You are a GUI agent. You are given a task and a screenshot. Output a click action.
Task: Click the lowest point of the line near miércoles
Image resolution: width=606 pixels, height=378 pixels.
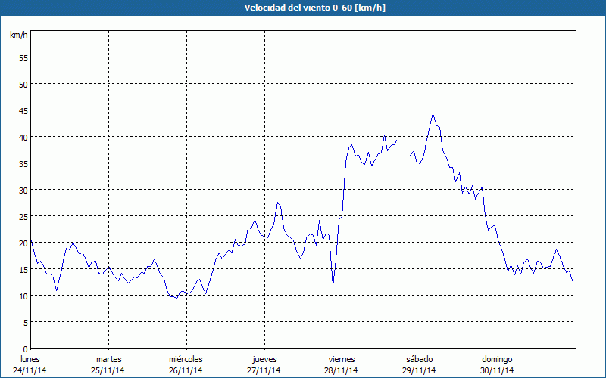click(176, 299)
